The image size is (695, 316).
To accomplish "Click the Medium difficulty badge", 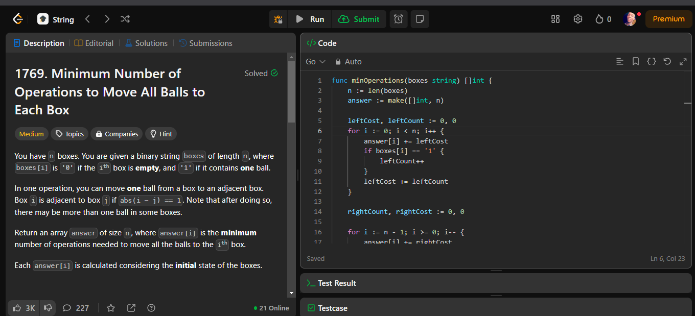I will 32,134.
